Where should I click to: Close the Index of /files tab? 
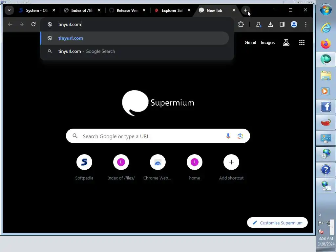point(99,10)
